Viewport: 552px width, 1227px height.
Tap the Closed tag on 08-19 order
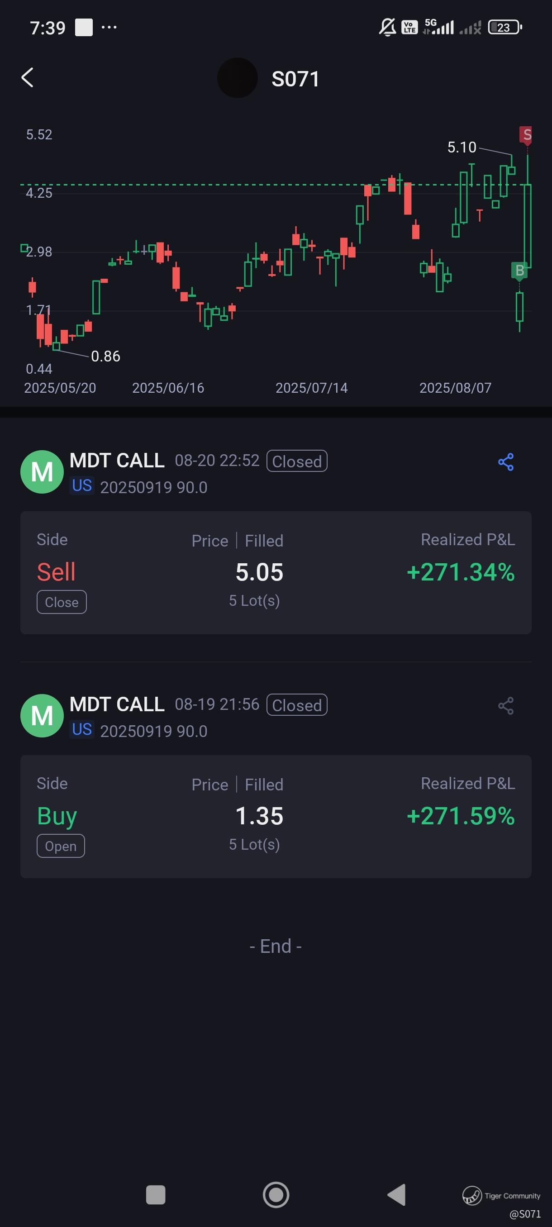(297, 705)
